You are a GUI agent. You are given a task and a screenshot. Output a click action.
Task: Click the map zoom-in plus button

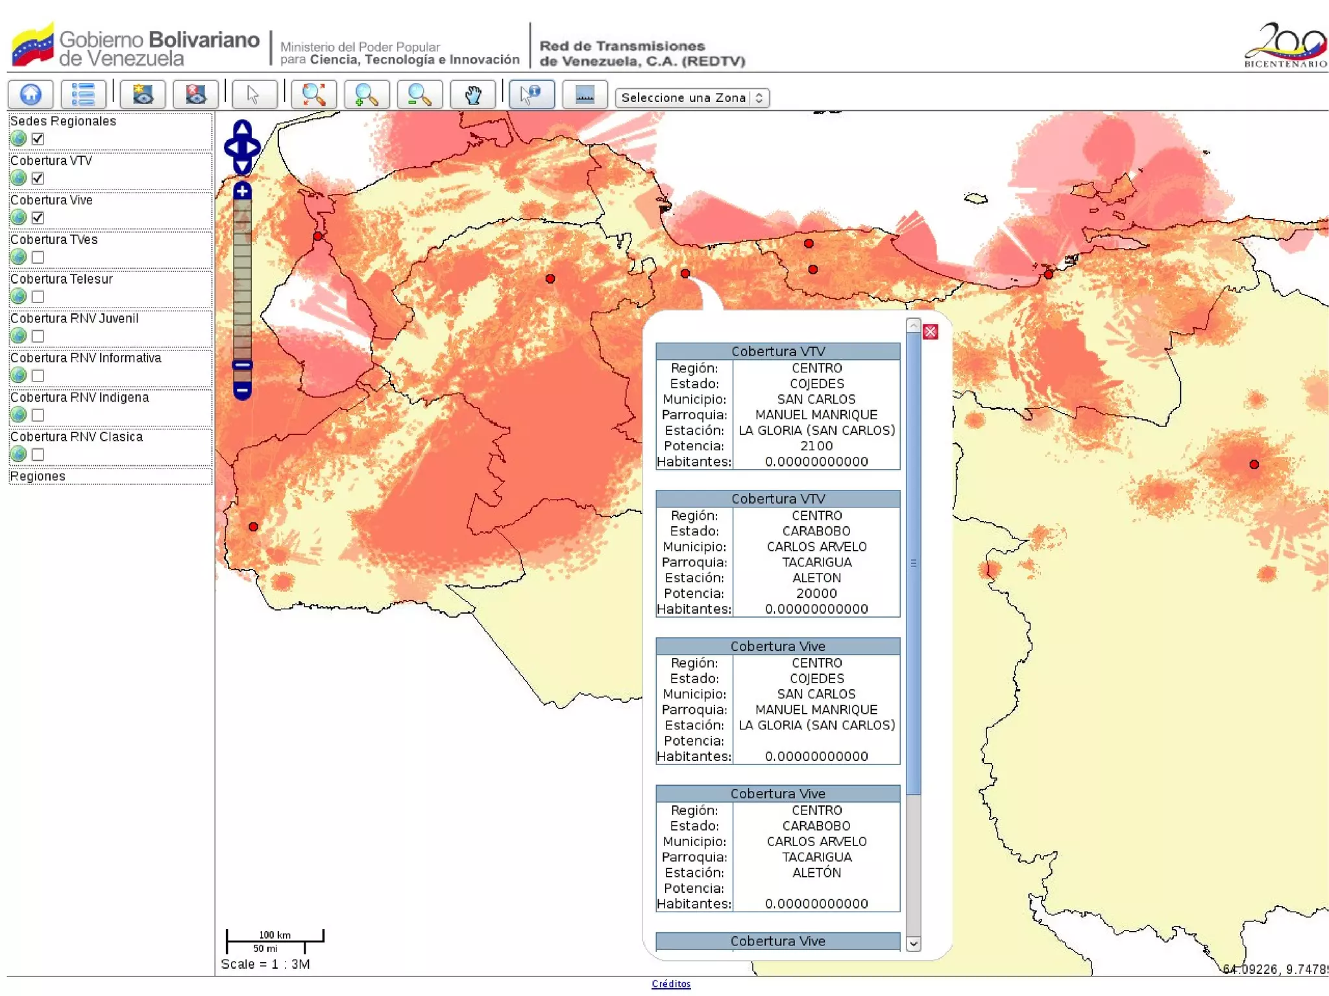point(242,191)
